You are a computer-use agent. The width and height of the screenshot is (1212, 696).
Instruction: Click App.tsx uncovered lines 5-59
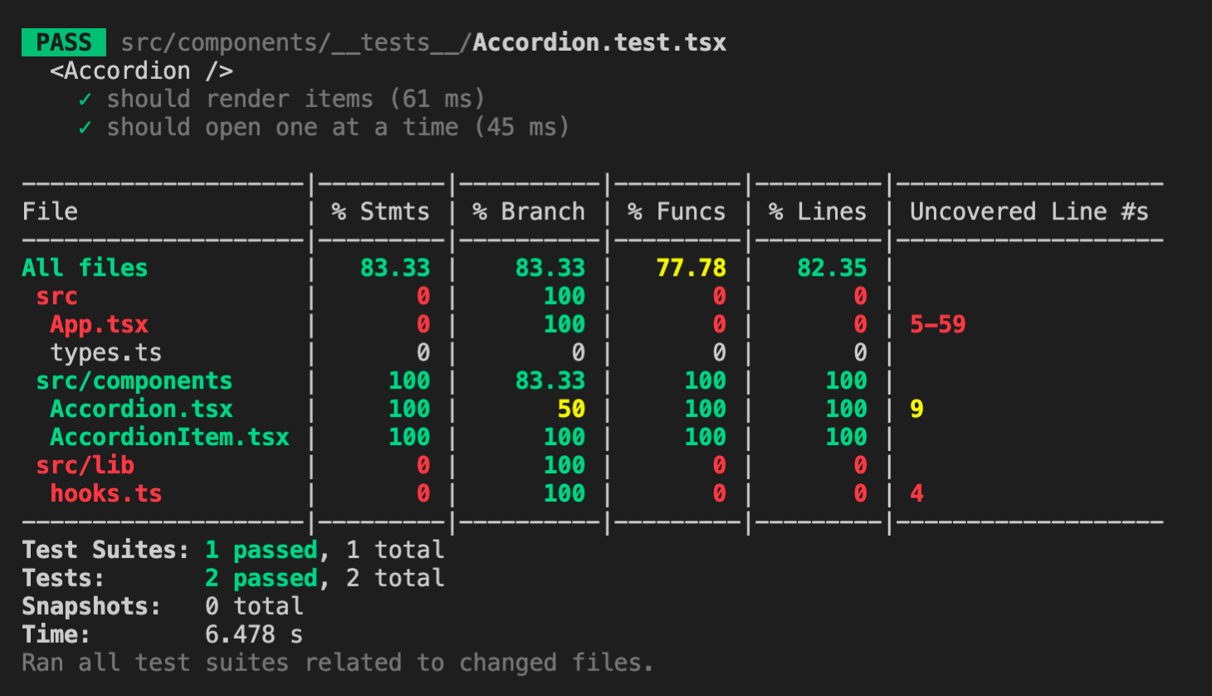(938, 325)
